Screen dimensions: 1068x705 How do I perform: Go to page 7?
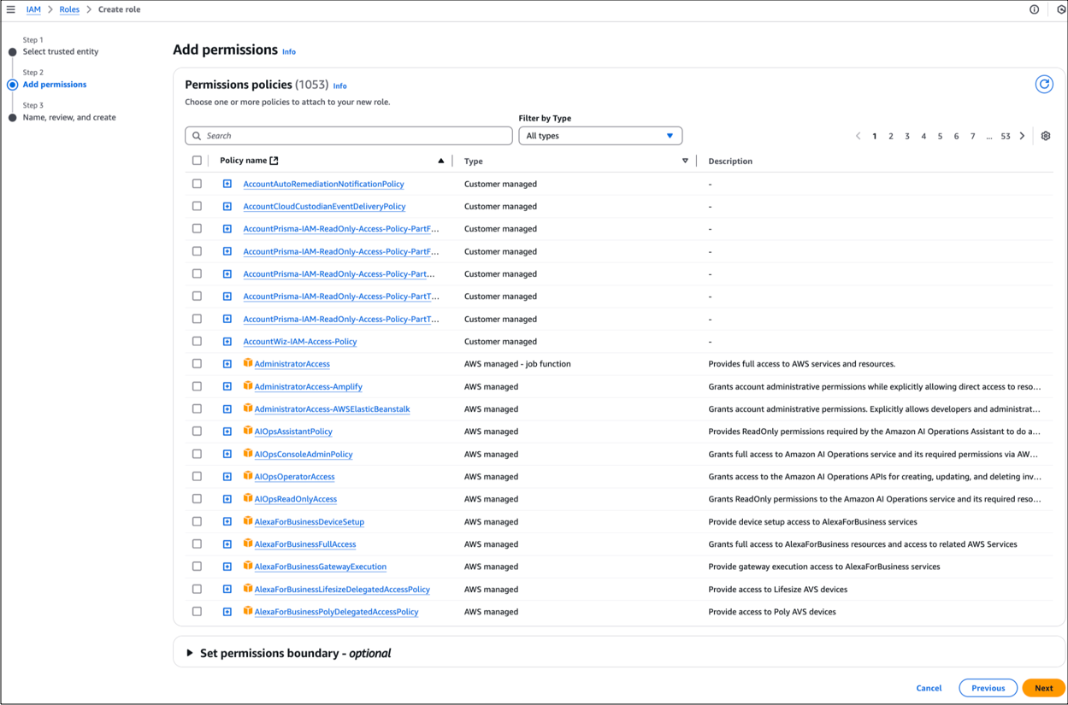point(972,136)
